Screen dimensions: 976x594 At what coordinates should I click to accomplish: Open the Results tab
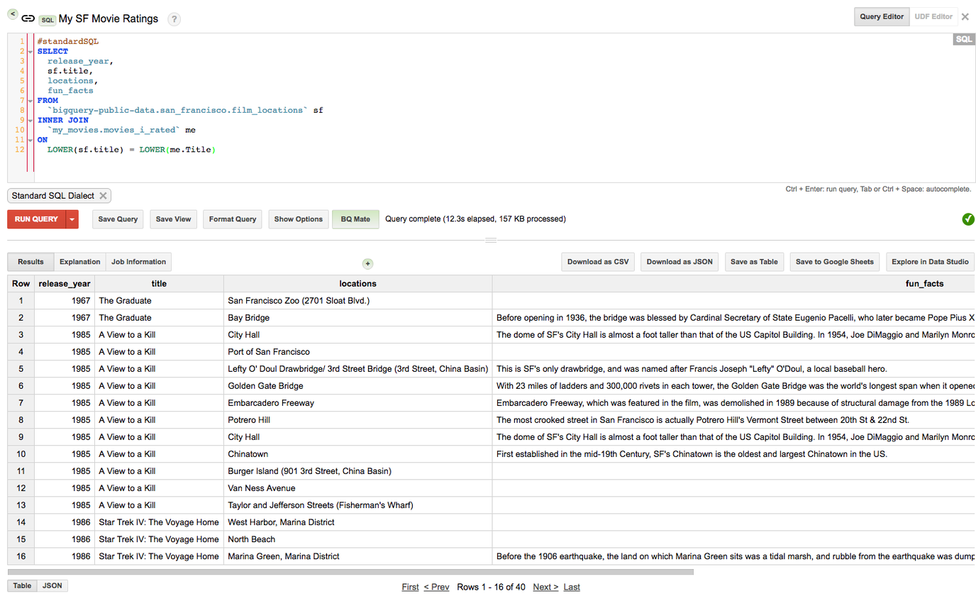[x=30, y=262]
